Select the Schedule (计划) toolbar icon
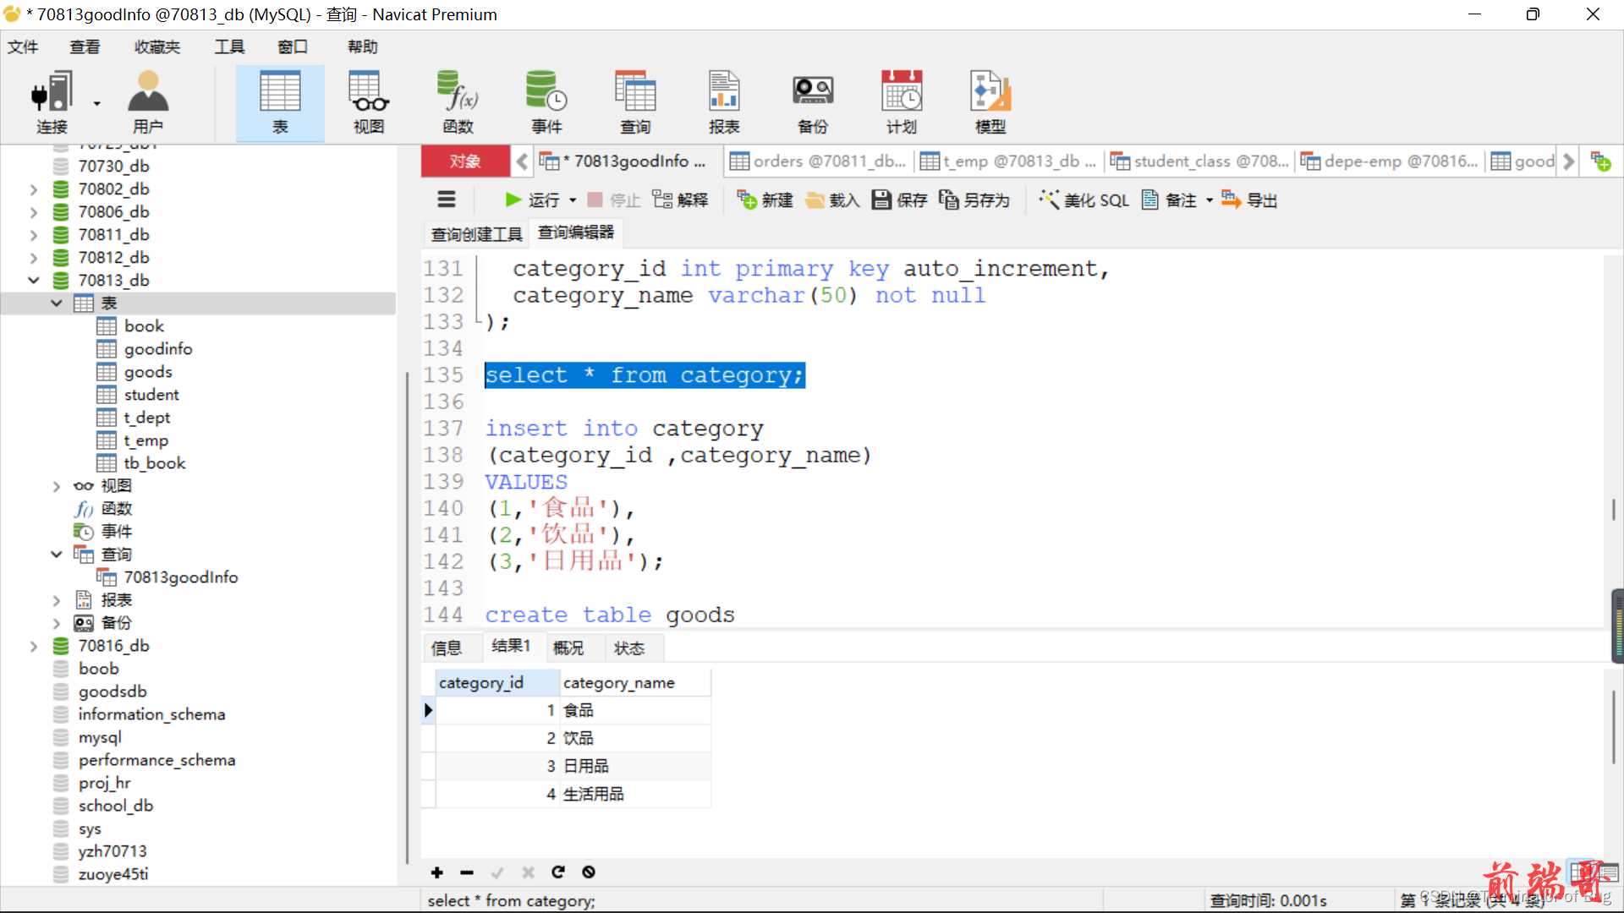Viewport: 1624px width, 913px height. pyautogui.click(x=902, y=102)
